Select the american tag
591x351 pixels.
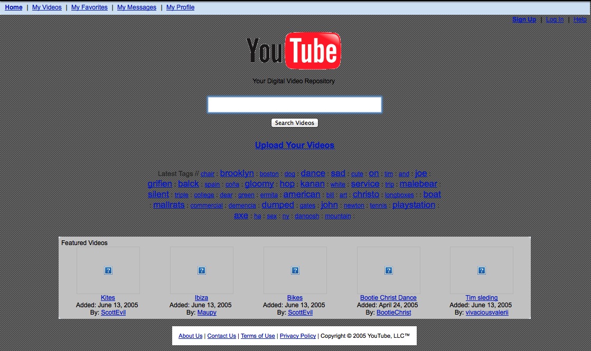click(302, 194)
